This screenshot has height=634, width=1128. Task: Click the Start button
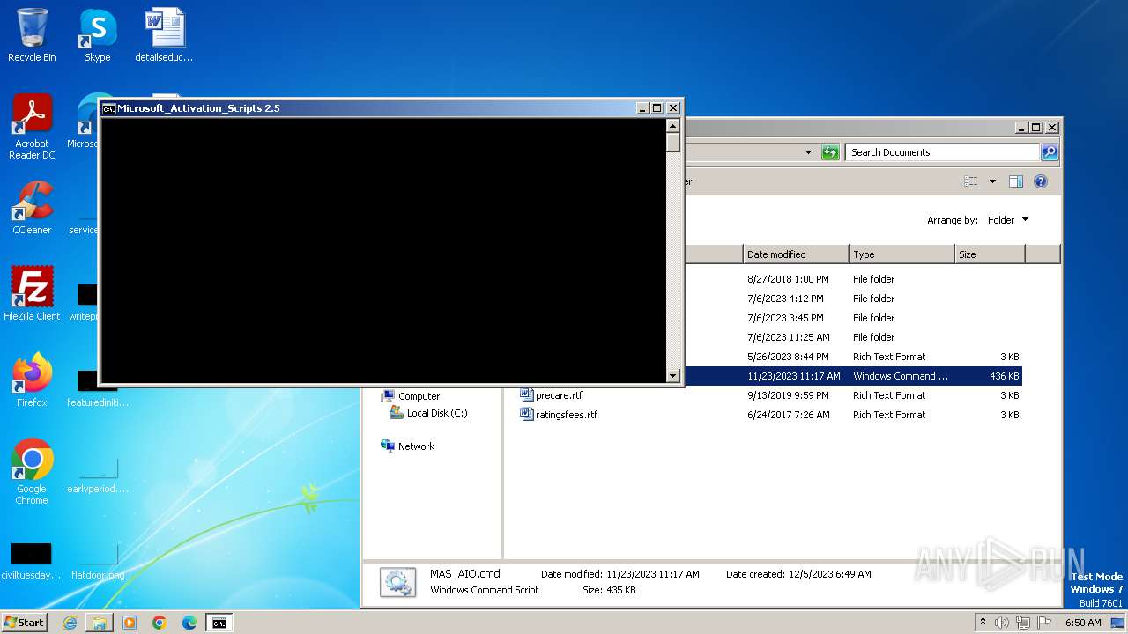click(x=24, y=623)
